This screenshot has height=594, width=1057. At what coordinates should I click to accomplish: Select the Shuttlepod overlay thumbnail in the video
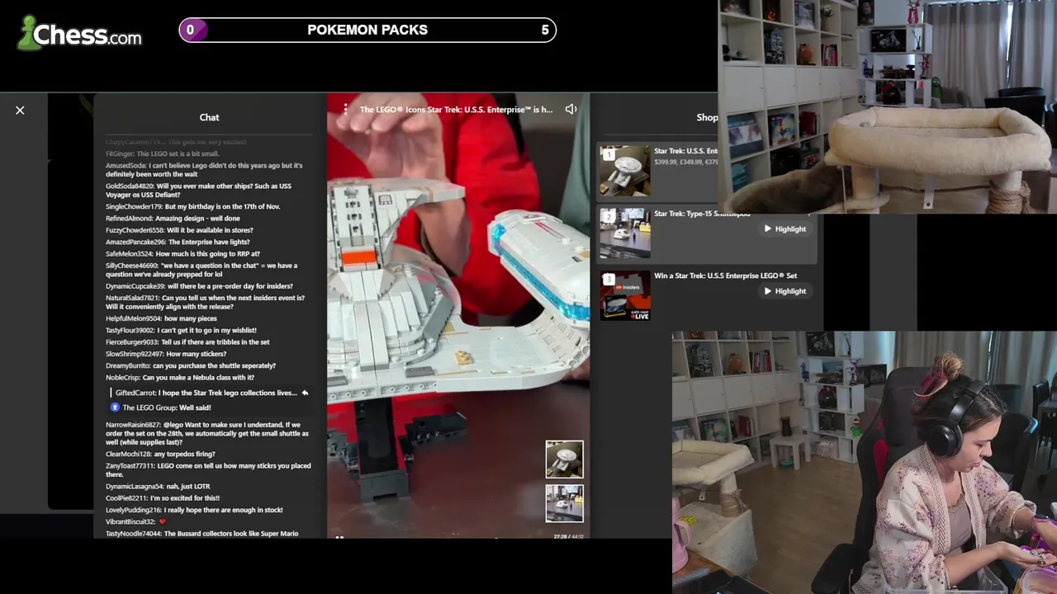point(564,503)
